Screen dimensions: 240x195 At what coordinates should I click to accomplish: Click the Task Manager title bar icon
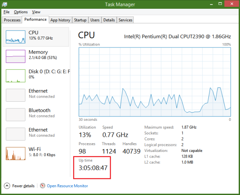[4, 4]
